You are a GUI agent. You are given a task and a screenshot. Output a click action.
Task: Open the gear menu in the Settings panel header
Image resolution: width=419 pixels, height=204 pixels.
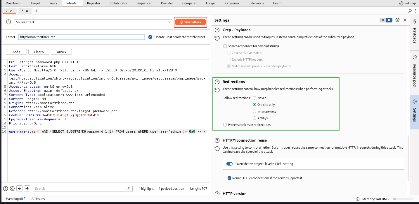[x=397, y=20]
